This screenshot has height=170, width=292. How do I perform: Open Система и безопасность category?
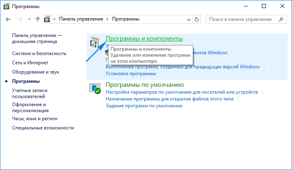[x=39, y=53]
